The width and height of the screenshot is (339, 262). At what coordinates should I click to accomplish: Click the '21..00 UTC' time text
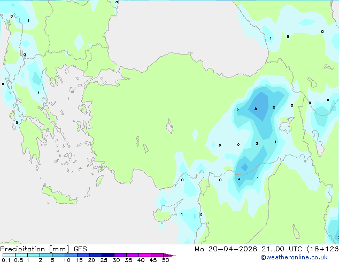282,249
